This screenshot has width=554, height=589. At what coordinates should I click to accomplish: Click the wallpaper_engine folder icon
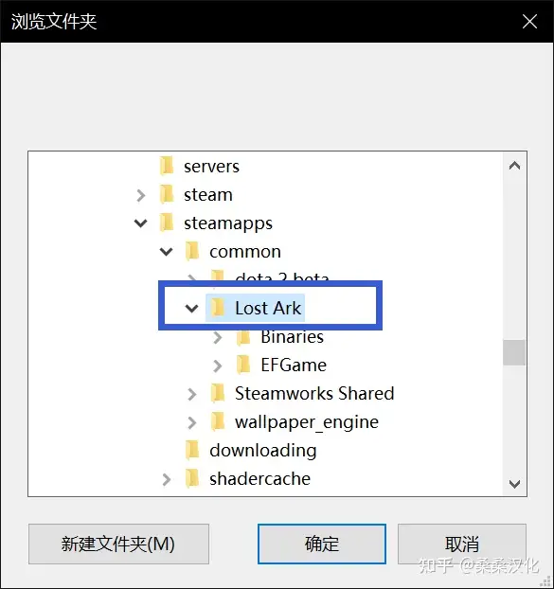pyautogui.click(x=218, y=421)
